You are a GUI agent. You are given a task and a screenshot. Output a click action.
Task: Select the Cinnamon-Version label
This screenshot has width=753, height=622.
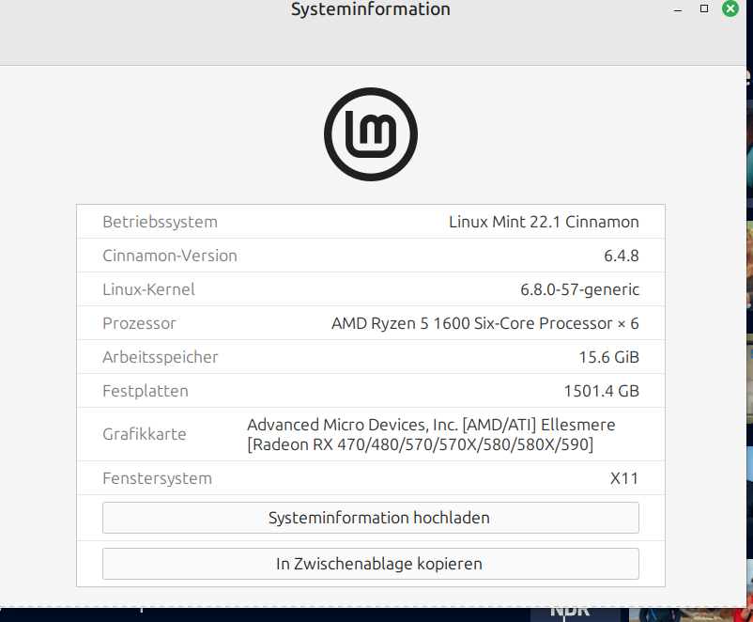pyautogui.click(x=170, y=256)
